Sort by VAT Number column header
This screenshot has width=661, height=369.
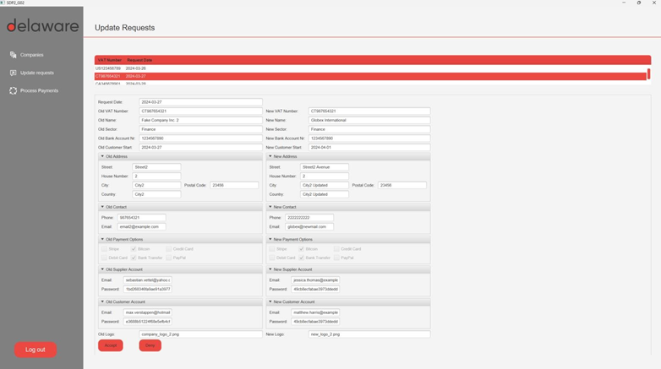pyautogui.click(x=110, y=60)
